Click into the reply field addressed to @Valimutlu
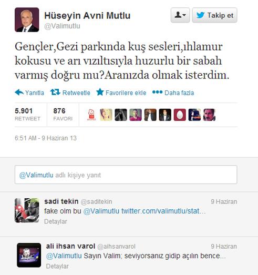The width and height of the screenshot is (258, 275). click(x=126, y=175)
